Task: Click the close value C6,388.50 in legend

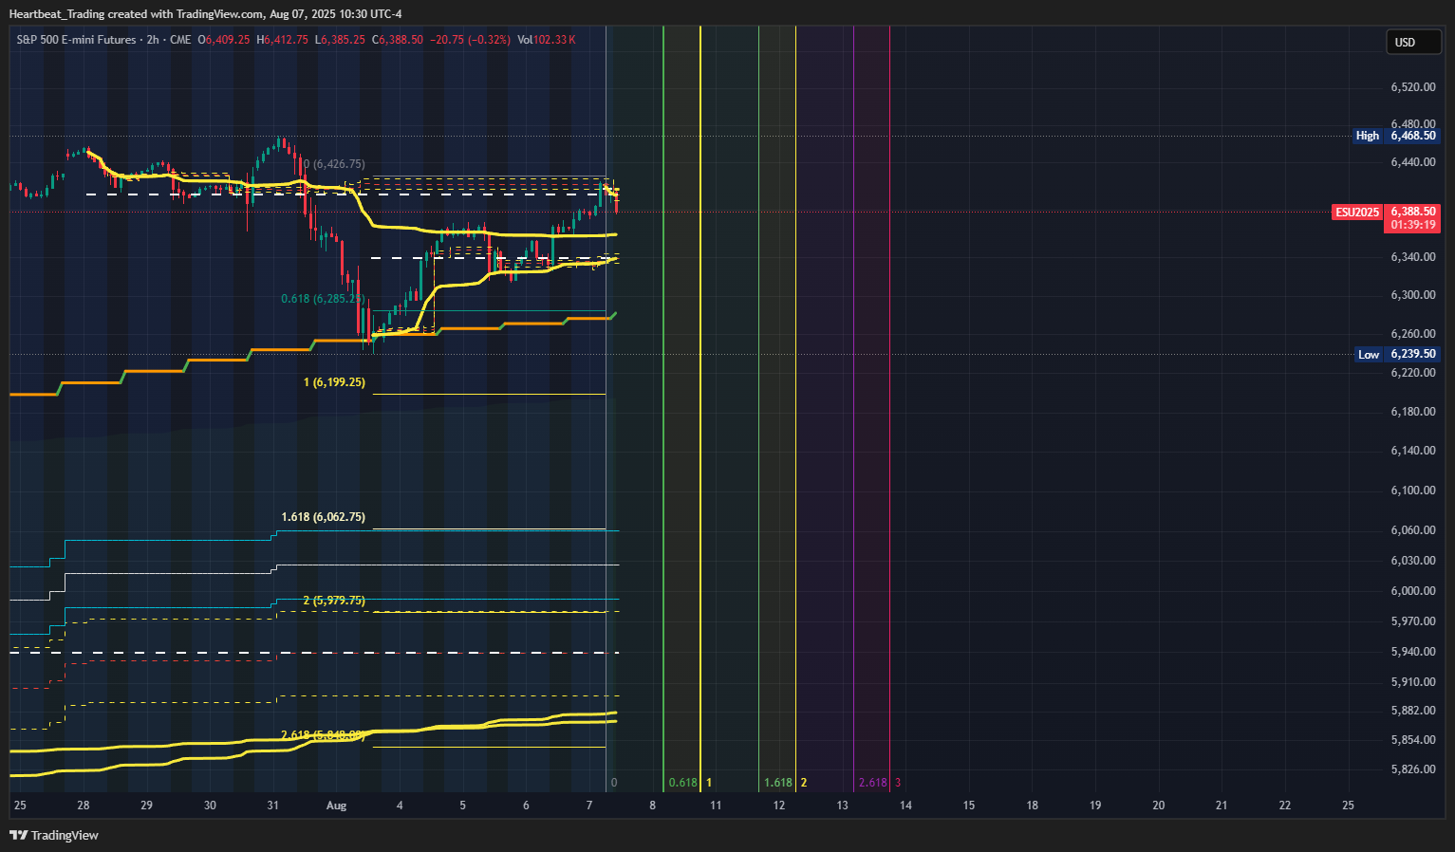Action: point(398,40)
